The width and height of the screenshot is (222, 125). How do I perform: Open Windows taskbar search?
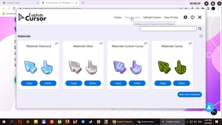pyautogui.click(x=12, y=122)
